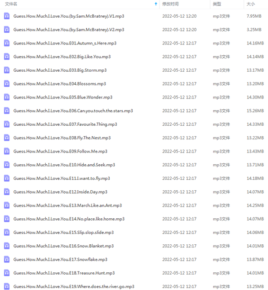
Task: Click the audio icon of E13.March.Like.an.Ant.mp3
Action: (7, 205)
